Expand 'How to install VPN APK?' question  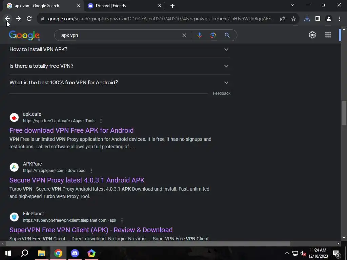pos(120,49)
